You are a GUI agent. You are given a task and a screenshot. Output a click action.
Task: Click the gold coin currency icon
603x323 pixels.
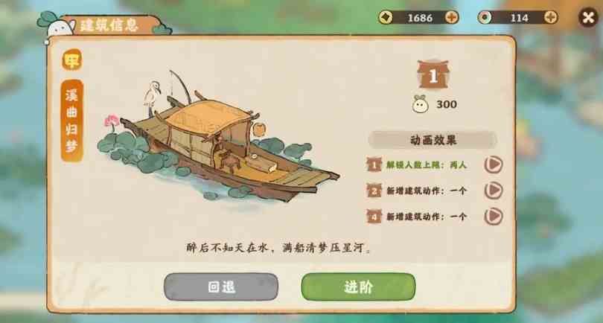pos(386,17)
